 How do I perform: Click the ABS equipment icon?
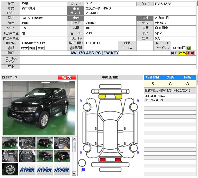[x=90, y=53]
